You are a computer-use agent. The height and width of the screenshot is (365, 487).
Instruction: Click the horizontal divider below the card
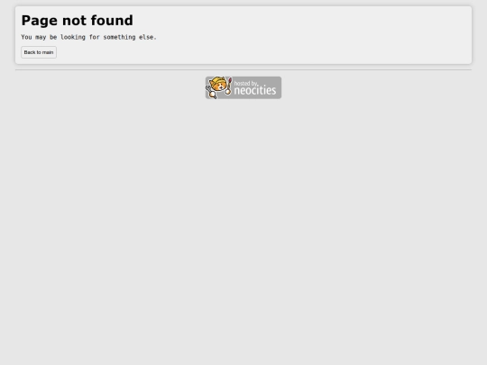point(243,69)
